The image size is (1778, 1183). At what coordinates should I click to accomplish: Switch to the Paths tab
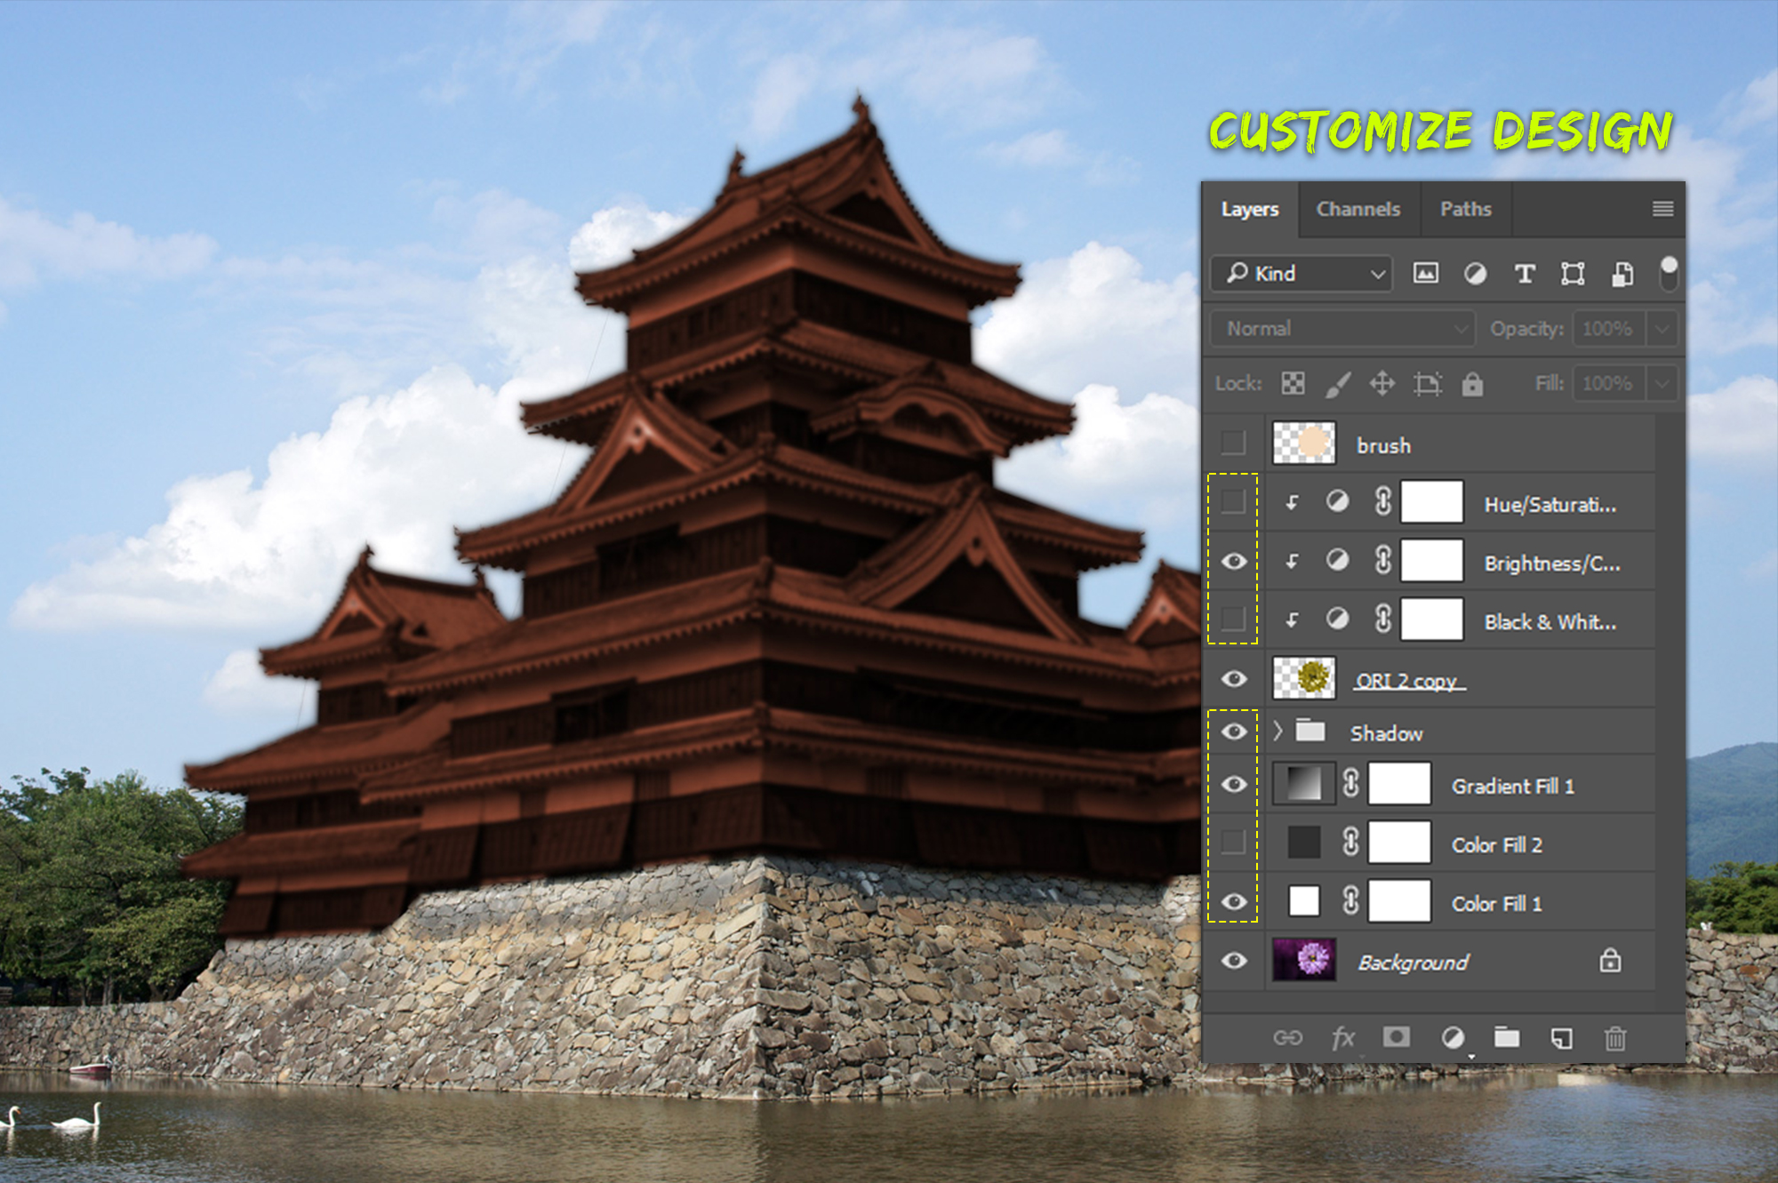pos(1465,209)
